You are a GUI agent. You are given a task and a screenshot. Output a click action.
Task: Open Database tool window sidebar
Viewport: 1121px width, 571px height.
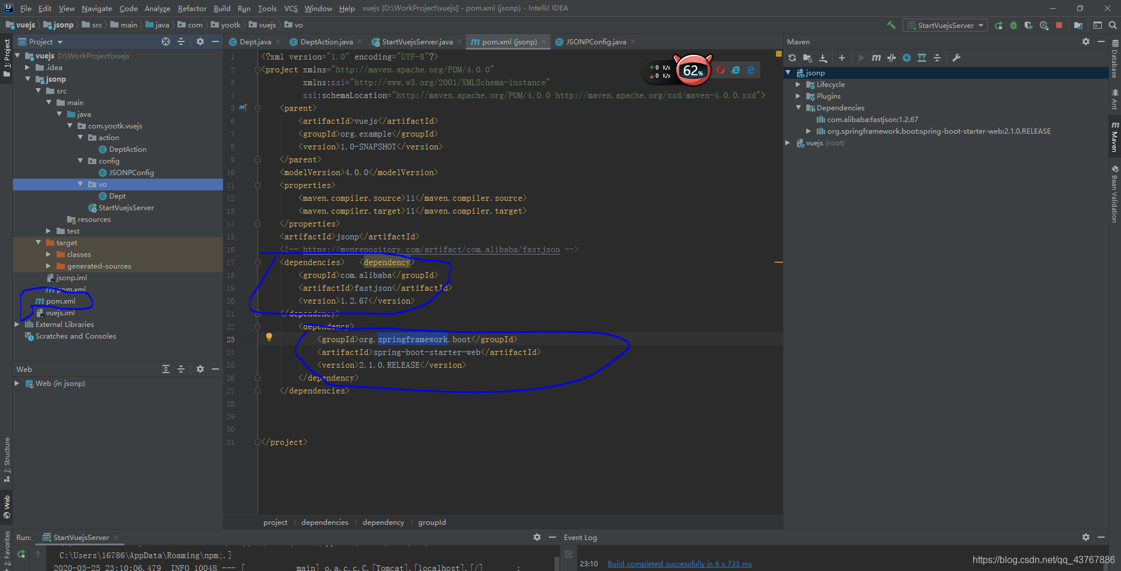[1115, 58]
